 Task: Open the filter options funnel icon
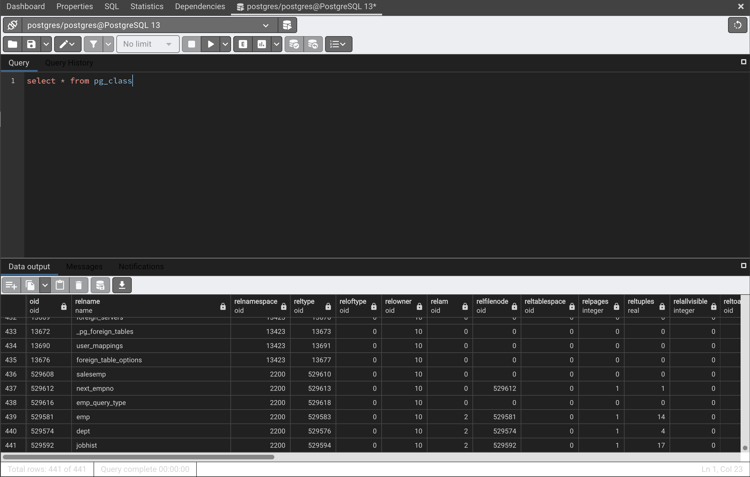(94, 44)
